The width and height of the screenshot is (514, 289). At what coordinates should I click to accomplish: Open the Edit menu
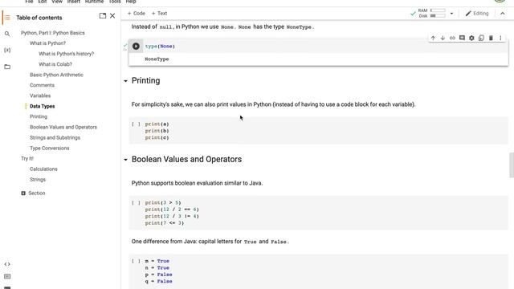click(x=43, y=2)
